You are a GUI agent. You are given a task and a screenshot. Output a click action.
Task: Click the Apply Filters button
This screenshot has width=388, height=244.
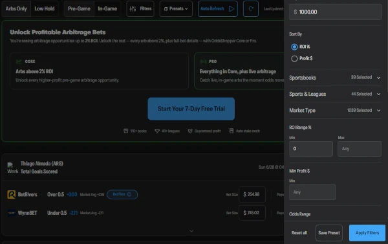coord(367,233)
